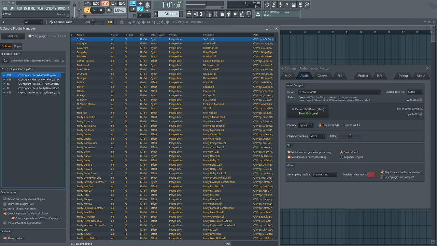Click the save project floppy icon

(x=294, y=4)
